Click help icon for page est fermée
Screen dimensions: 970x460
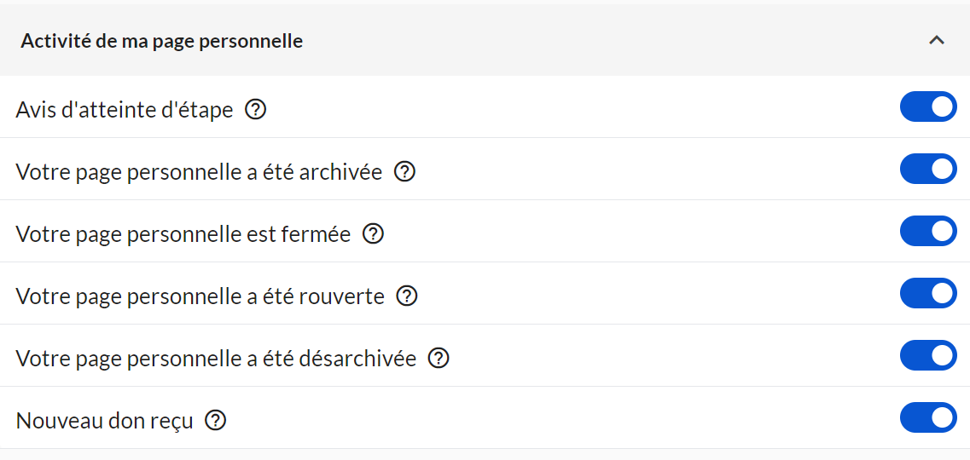pos(373,234)
